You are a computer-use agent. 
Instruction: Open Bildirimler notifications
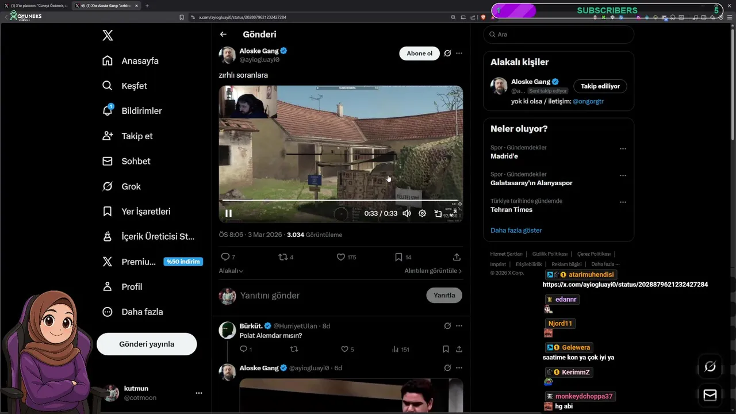132,111
